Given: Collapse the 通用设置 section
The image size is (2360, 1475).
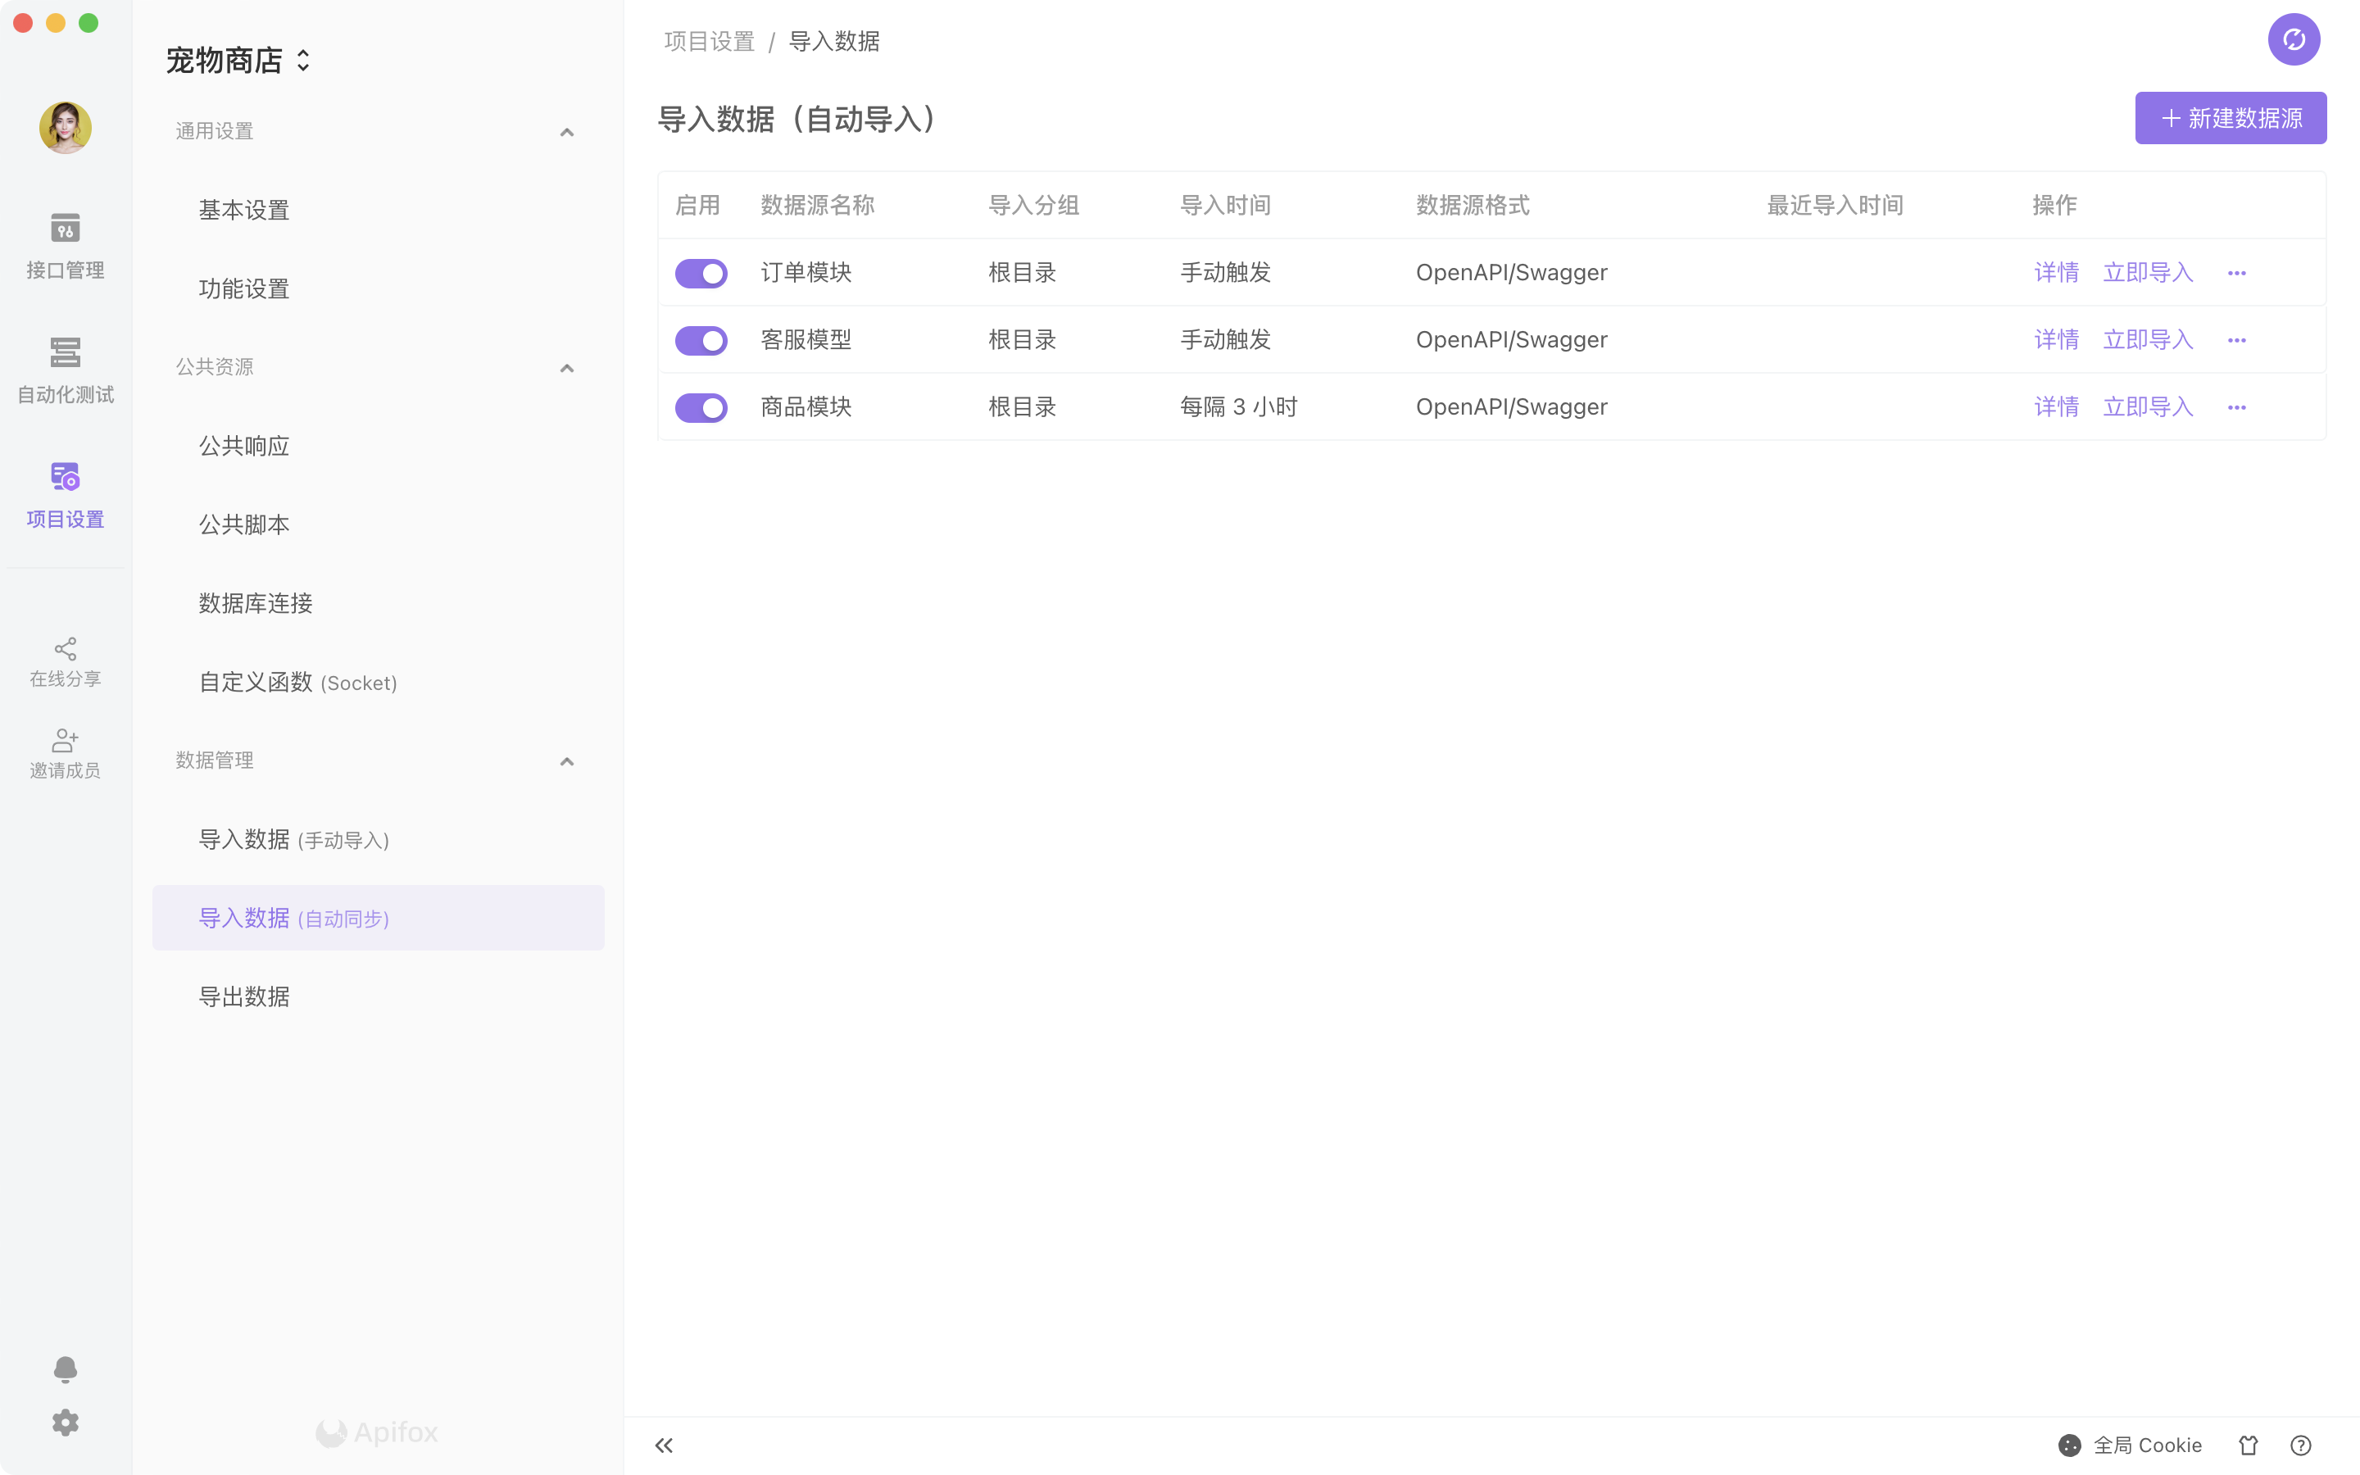Looking at the screenshot, I should [x=566, y=132].
